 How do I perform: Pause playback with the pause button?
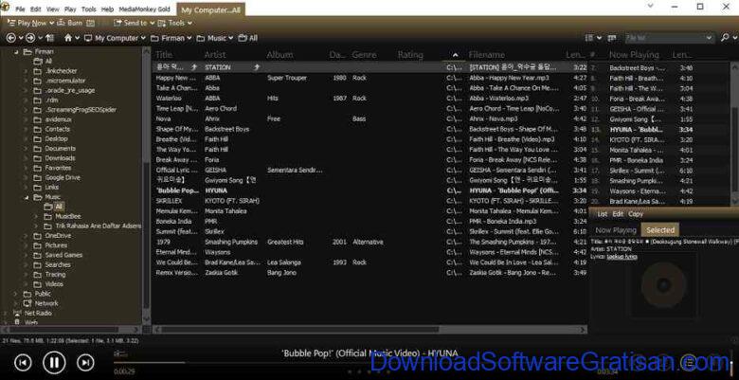54,363
